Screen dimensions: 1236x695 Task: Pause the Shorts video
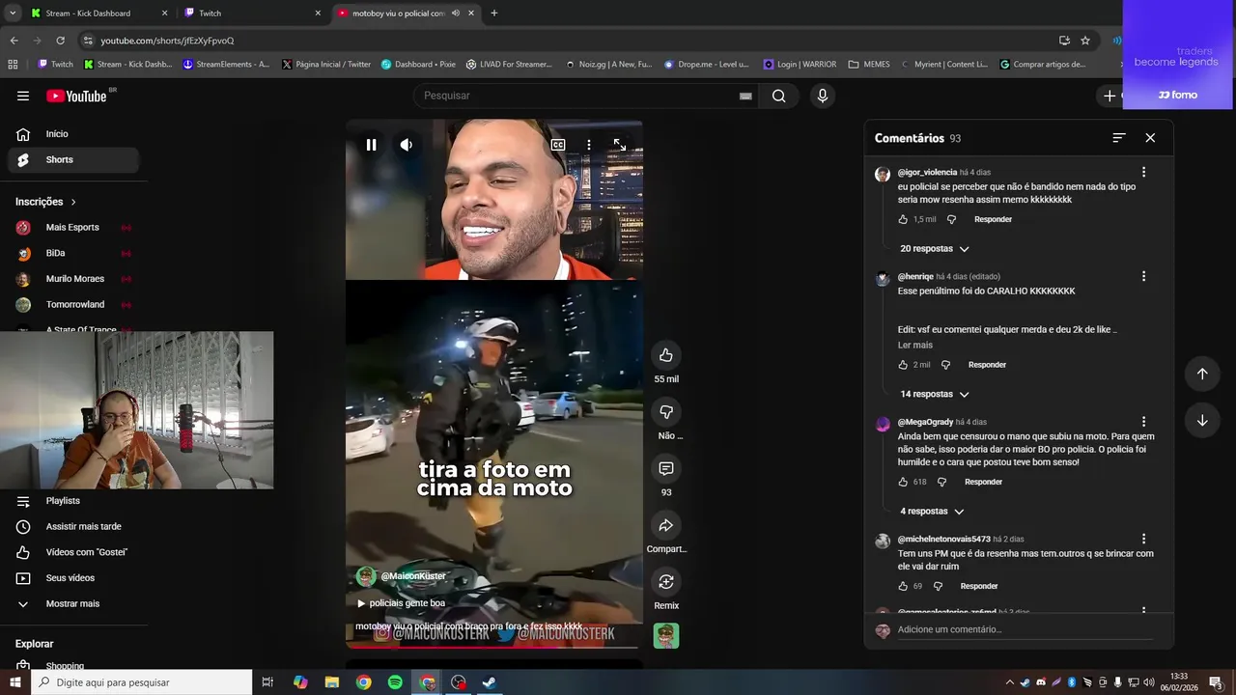[371, 145]
